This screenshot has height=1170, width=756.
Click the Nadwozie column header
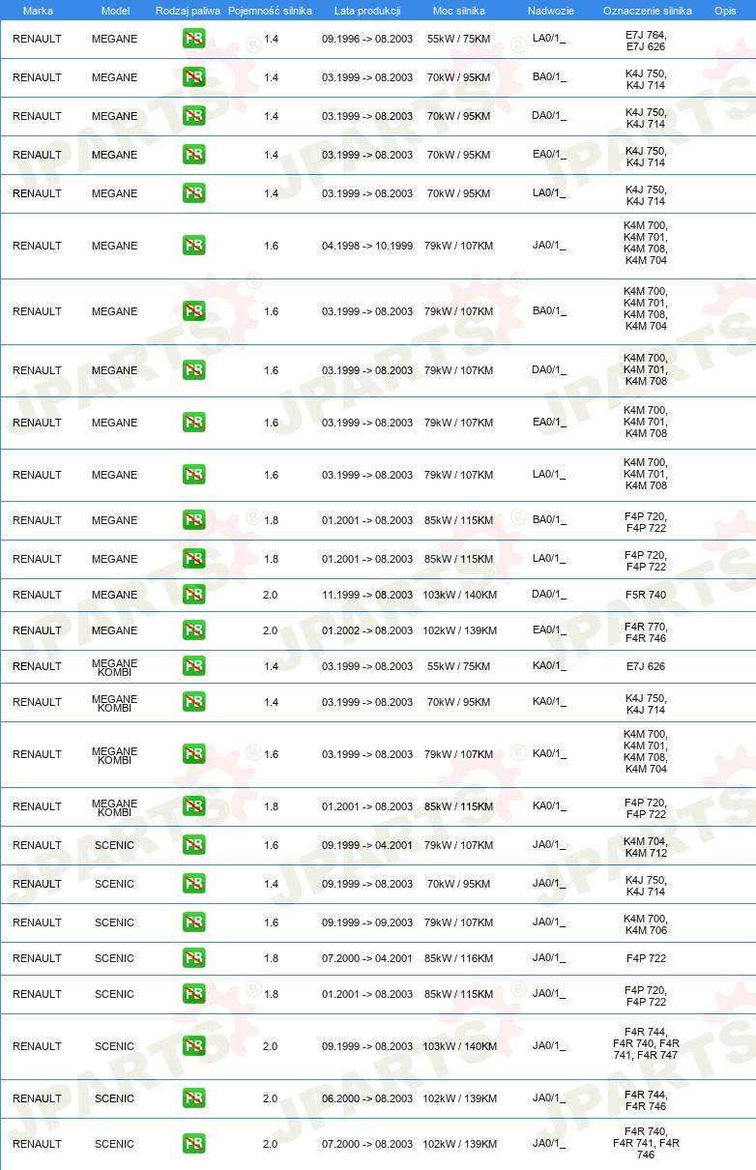pyautogui.click(x=550, y=11)
